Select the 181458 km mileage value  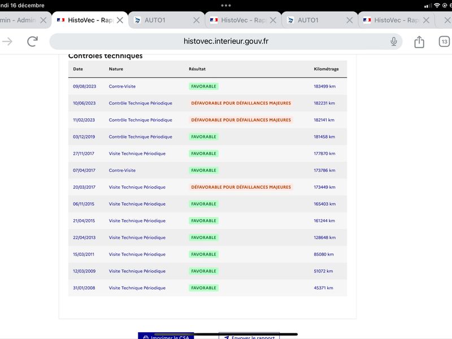324,137
